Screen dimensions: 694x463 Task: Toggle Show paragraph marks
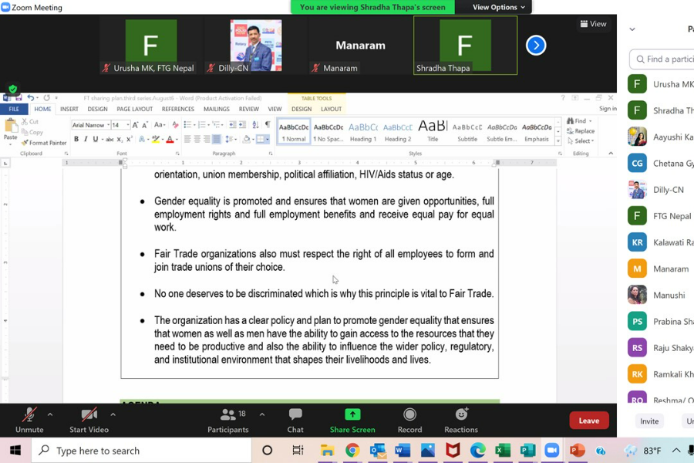click(x=268, y=125)
